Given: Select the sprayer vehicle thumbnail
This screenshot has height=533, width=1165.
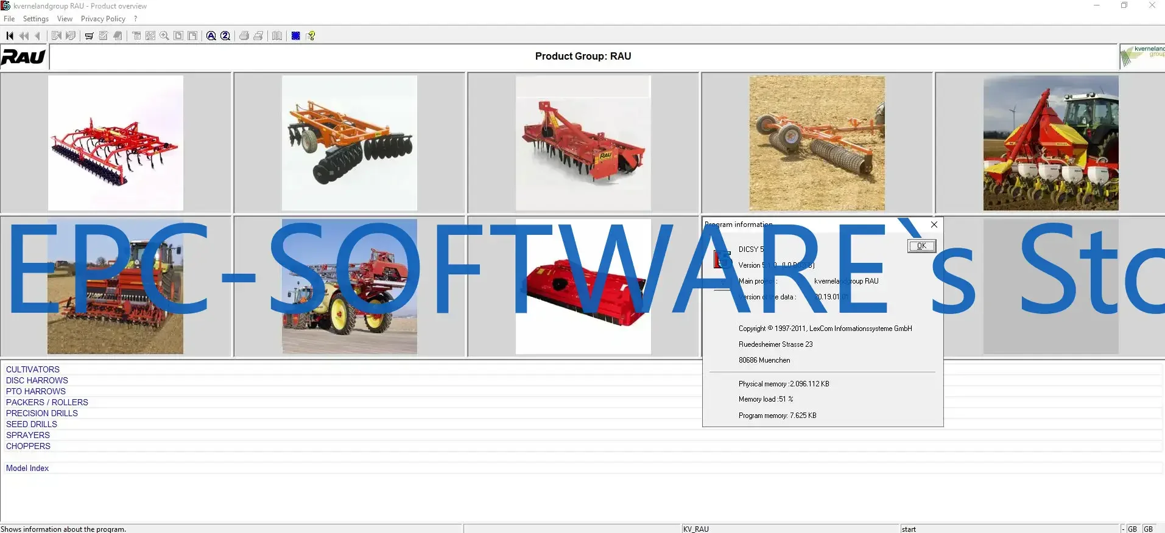Looking at the screenshot, I should tap(350, 287).
